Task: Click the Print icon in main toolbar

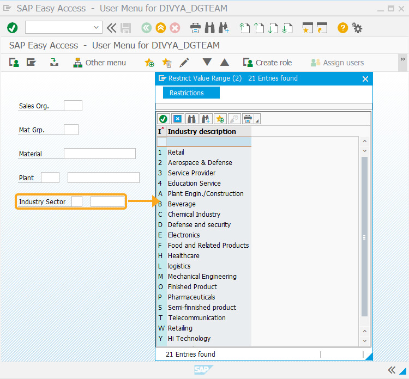Action: click(195, 28)
